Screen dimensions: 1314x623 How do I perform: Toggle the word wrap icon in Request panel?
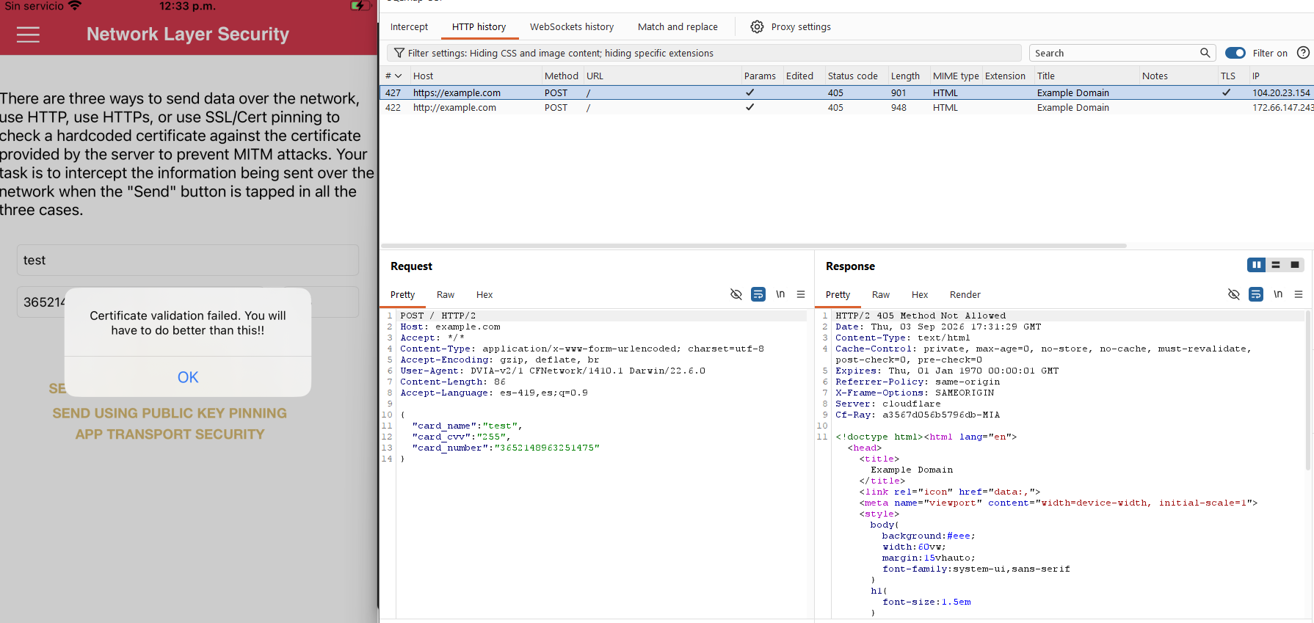click(x=758, y=294)
